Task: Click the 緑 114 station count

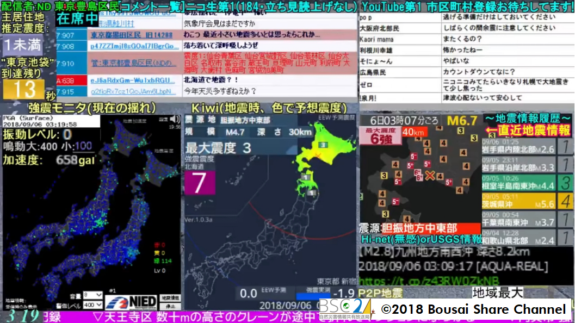Action: 163,261
